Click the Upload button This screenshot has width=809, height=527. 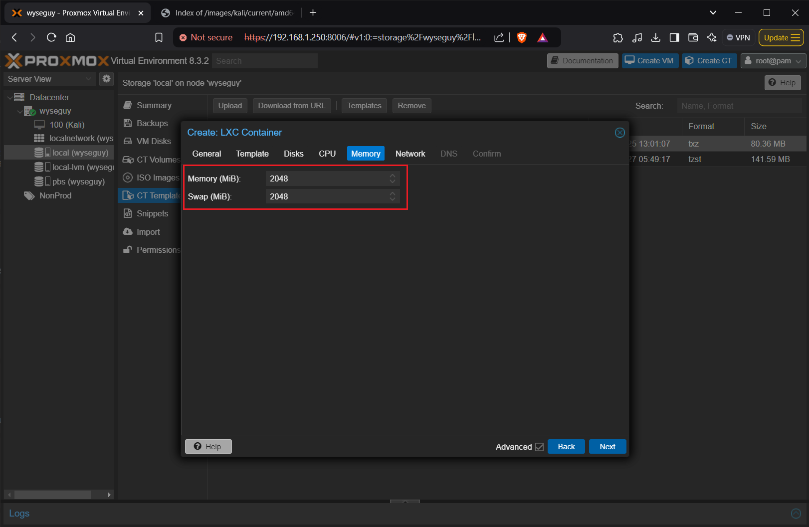pyautogui.click(x=230, y=106)
